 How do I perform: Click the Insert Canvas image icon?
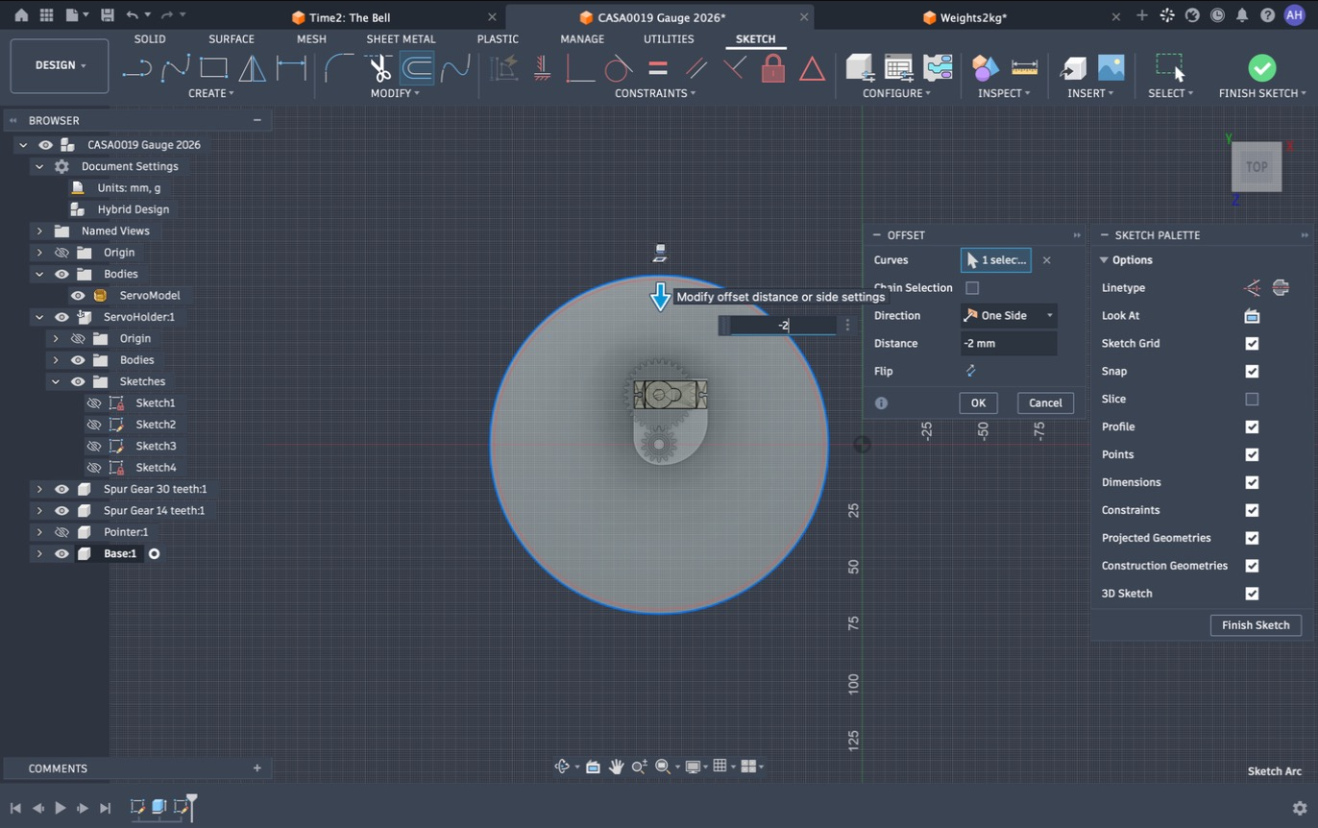(x=1111, y=68)
